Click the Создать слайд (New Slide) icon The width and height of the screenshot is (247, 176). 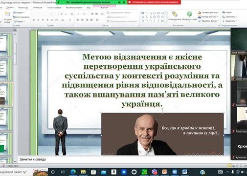[7, 14]
